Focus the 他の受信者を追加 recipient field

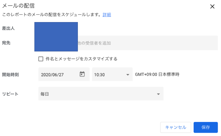click(x=148, y=43)
